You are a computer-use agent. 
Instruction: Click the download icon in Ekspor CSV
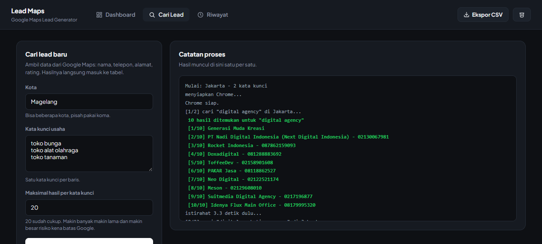tap(467, 15)
